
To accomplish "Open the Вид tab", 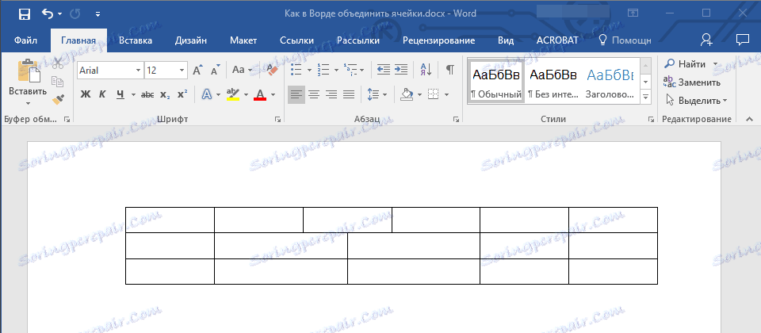I will coord(506,40).
